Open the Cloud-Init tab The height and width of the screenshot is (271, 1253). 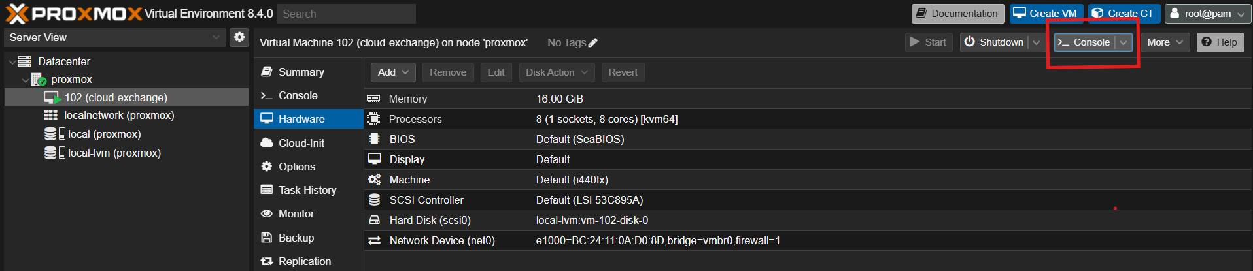coord(308,143)
